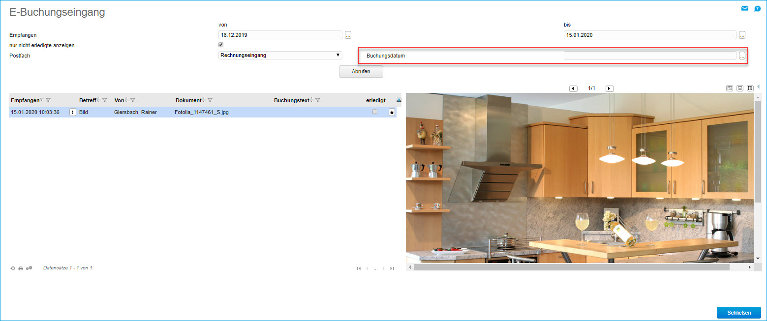The height and width of the screenshot is (321, 767).
Task: Go to next preview page arrow
Action: pos(610,88)
